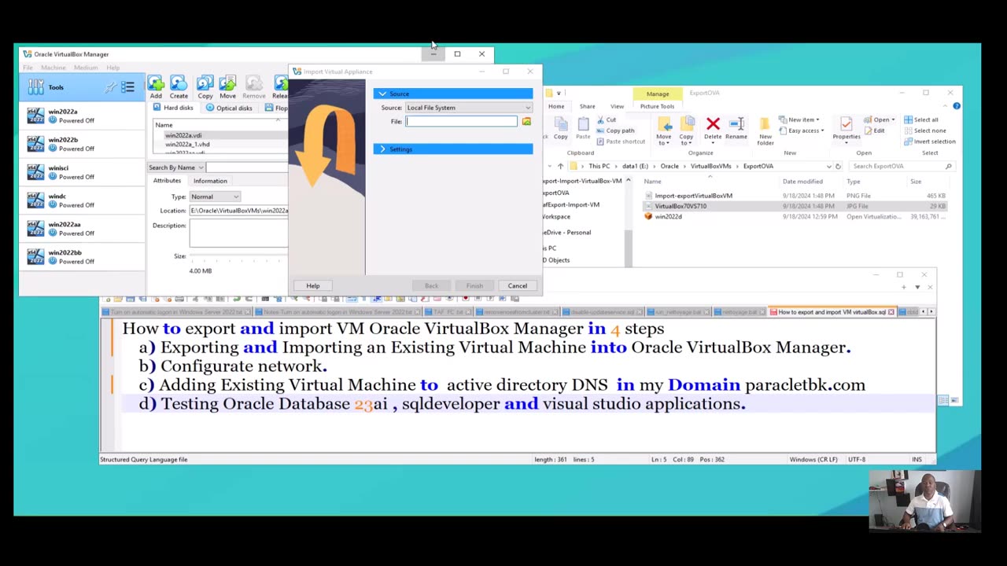Screen dimensions: 1007x566
Task: Click the Create disk icon in VirtualBox
Action: pyautogui.click(x=179, y=83)
